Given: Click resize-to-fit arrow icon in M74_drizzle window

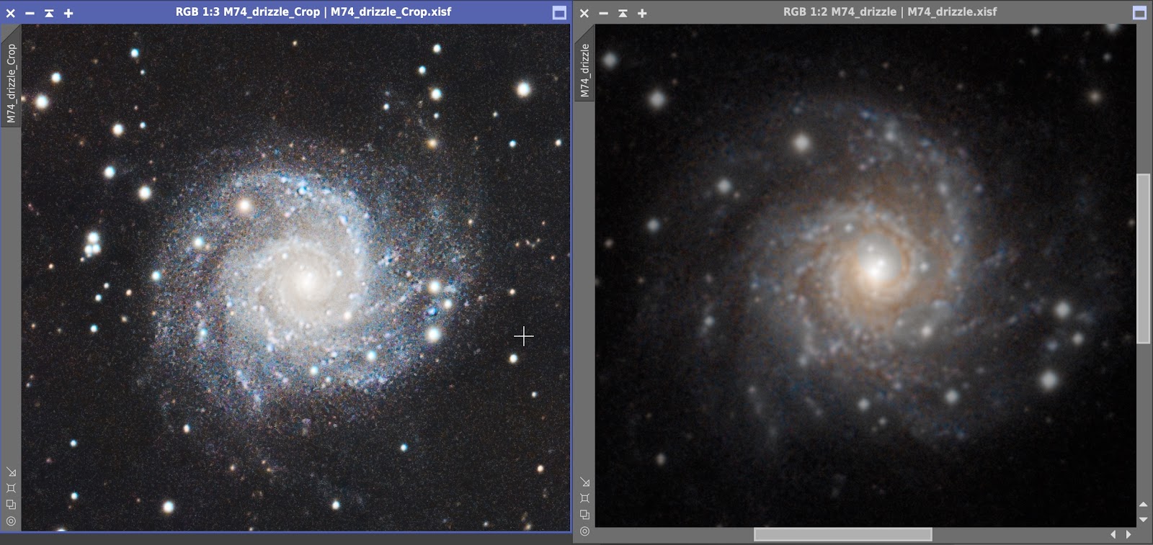Looking at the screenshot, I should (x=584, y=482).
